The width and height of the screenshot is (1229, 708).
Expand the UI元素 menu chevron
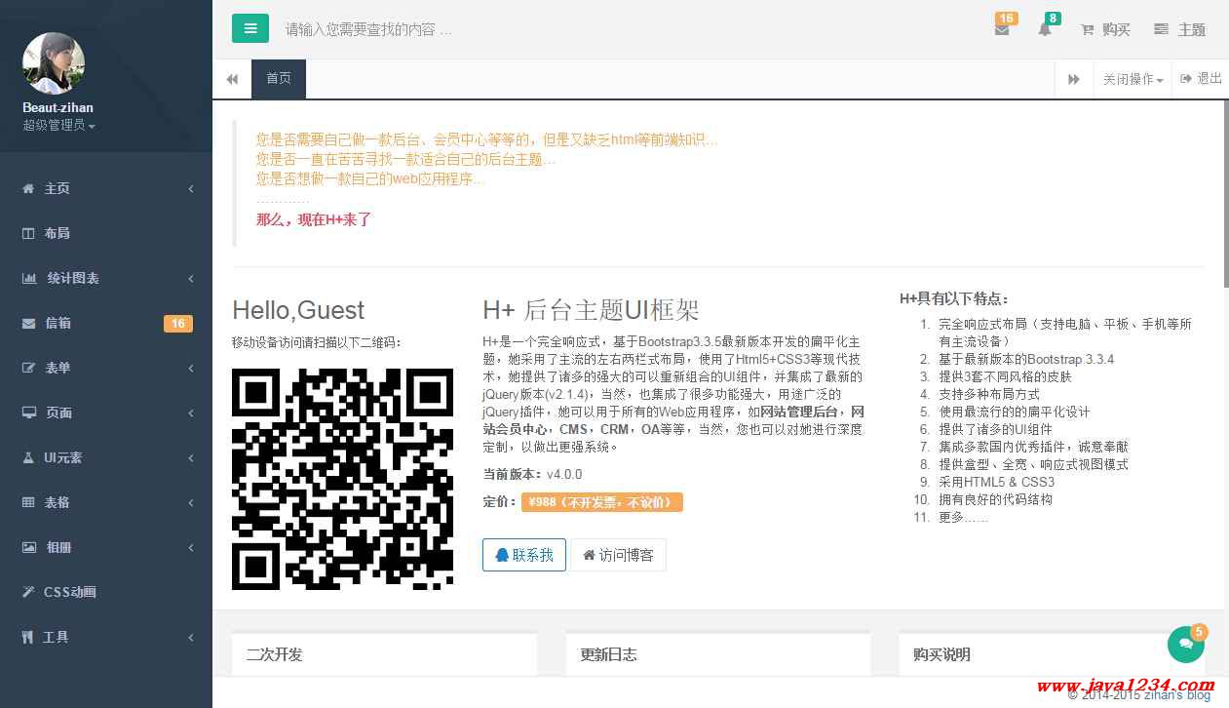191,457
